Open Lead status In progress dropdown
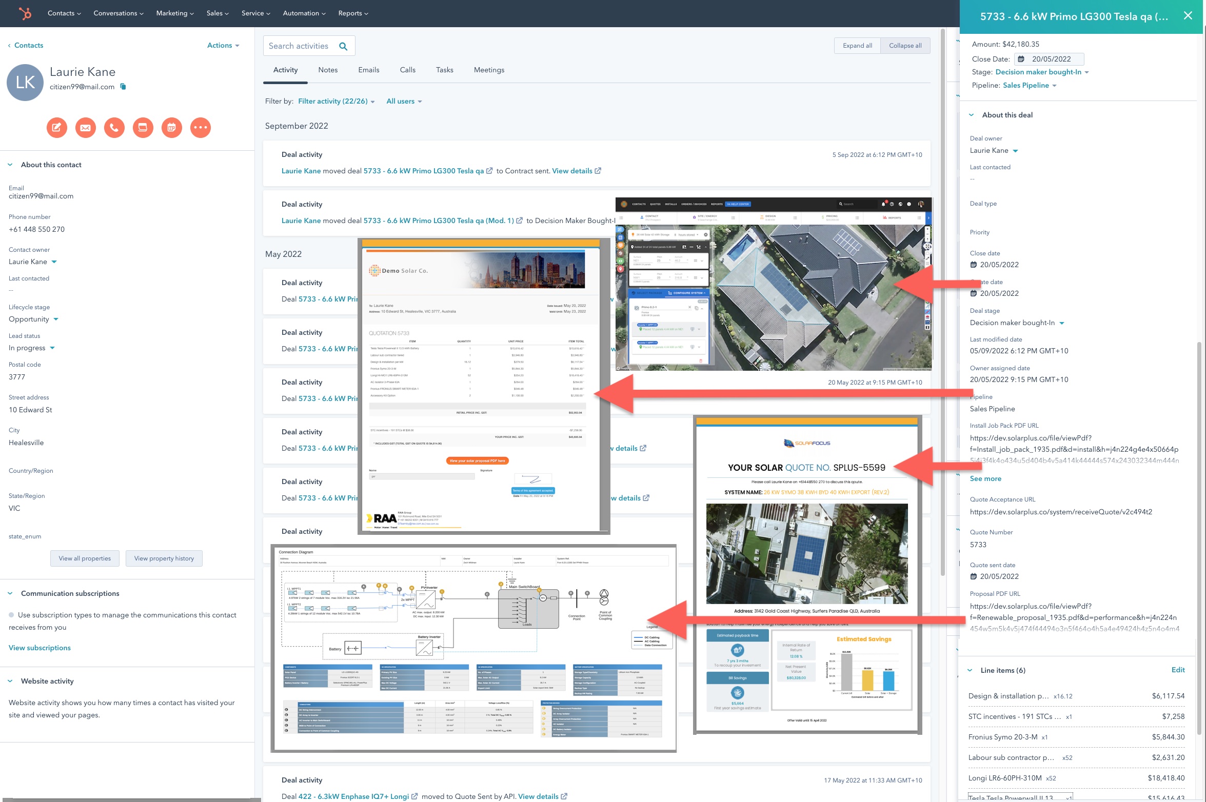The image size is (1206, 802). click(32, 348)
